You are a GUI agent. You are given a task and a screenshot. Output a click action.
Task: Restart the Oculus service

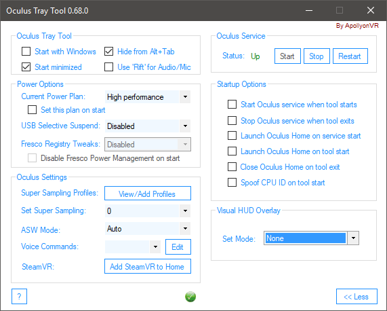pyautogui.click(x=350, y=56)
